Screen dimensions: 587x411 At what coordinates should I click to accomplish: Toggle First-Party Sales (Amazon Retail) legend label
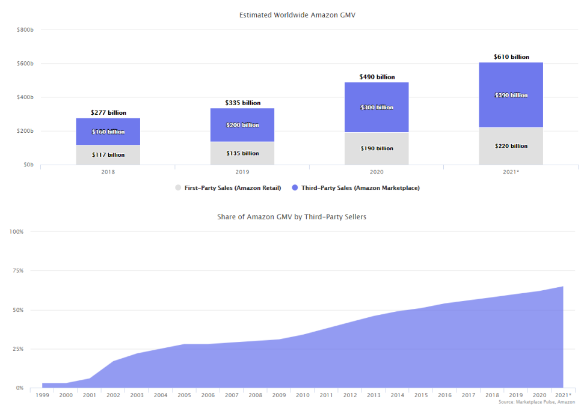[x=232, y=188]
